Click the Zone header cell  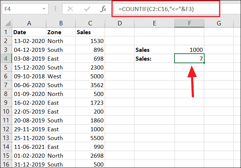[x=60, y=32]
